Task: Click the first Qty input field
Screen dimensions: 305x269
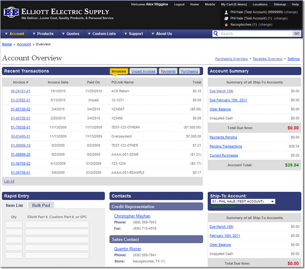Action: (x=13, y=224)
